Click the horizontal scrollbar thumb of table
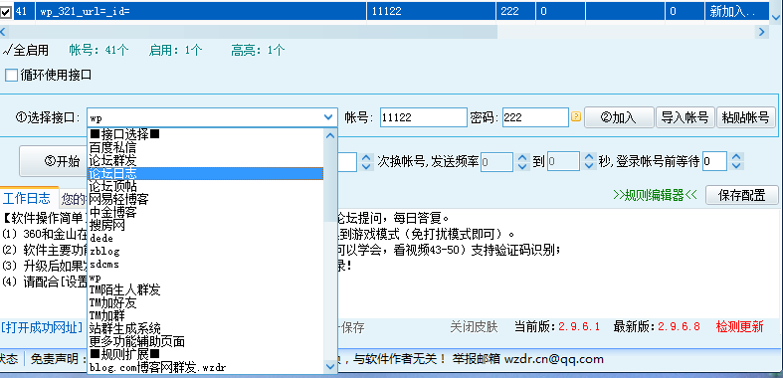This screenshot has width=783, height=378. click(x=253, y=32)
